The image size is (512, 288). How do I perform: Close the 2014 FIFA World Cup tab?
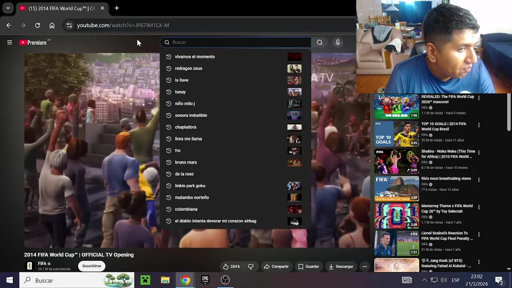pos(102,8)
